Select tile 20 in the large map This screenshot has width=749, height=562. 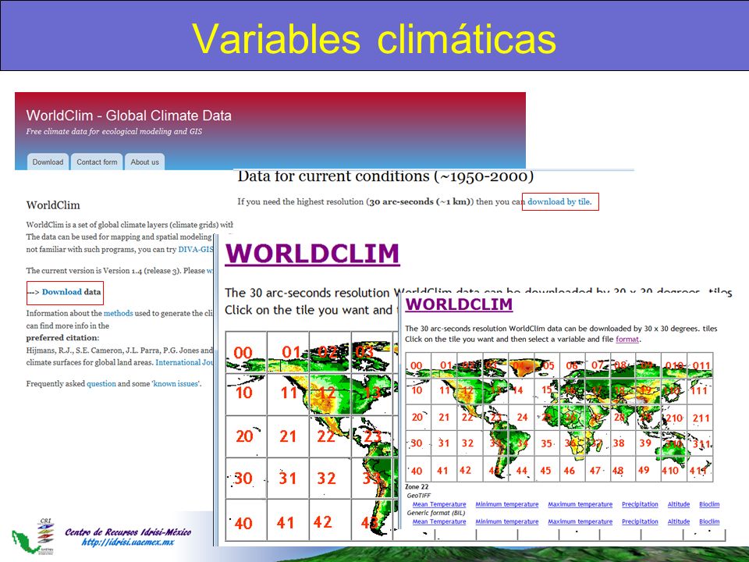[x=244, y=436]
